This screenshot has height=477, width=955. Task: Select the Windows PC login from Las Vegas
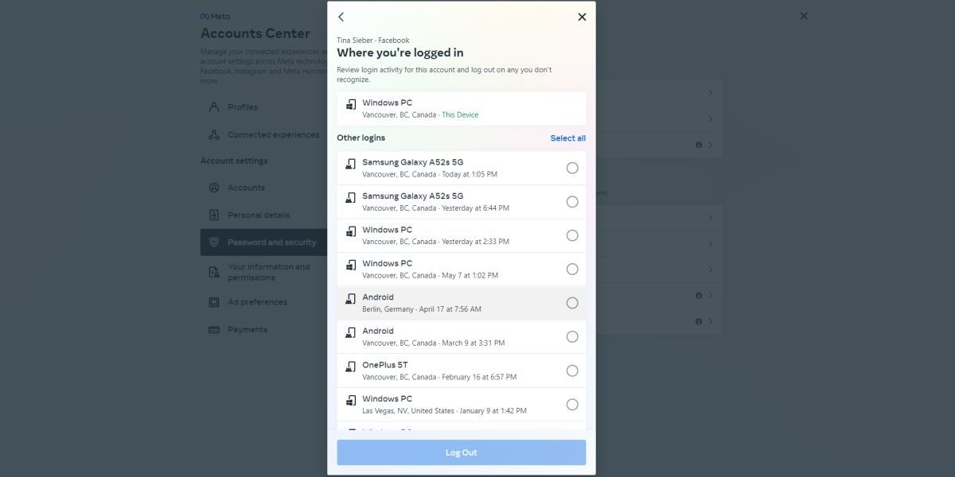pos(572,405)
